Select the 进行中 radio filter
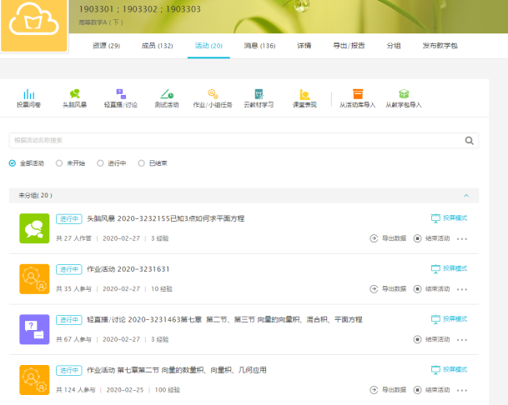This screenshot has width=508, height=405. [x=101, y=163]
